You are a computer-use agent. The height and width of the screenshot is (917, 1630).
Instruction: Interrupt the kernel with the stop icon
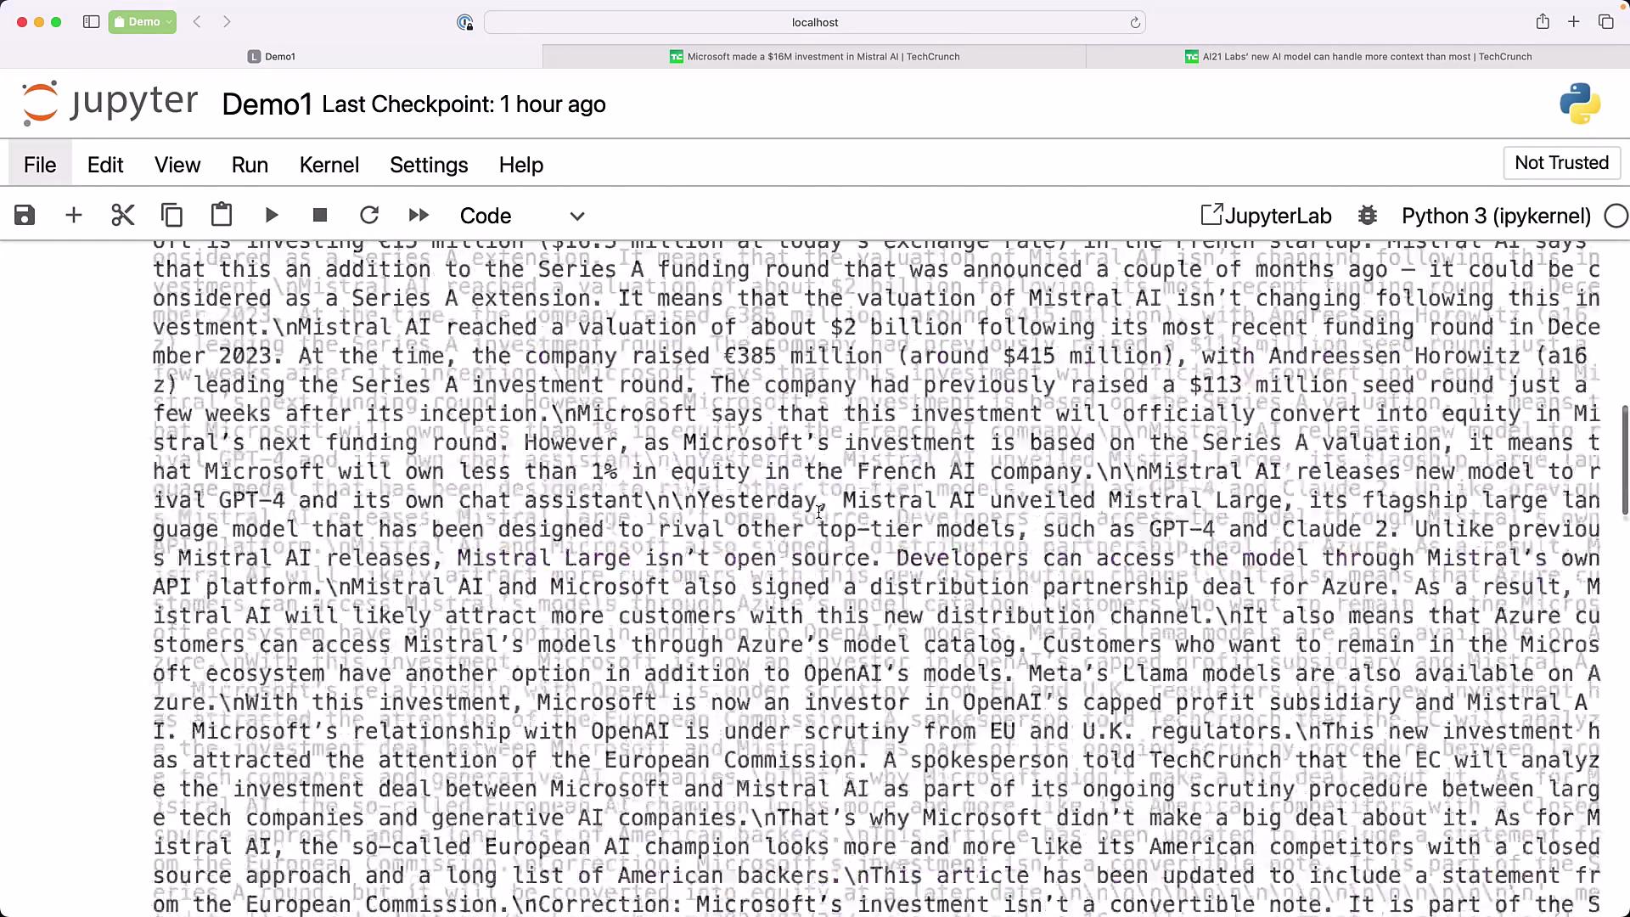[x=320, y=216]
